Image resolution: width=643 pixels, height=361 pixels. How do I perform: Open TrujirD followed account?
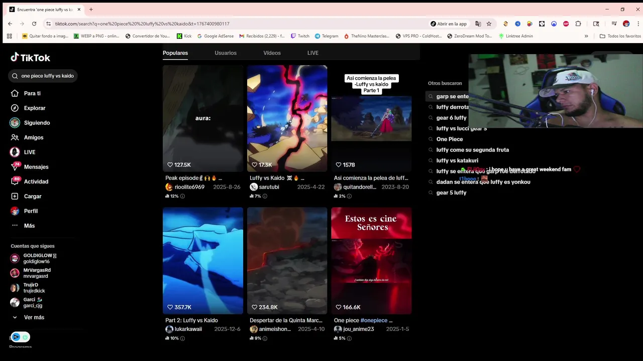coord(28,288)
